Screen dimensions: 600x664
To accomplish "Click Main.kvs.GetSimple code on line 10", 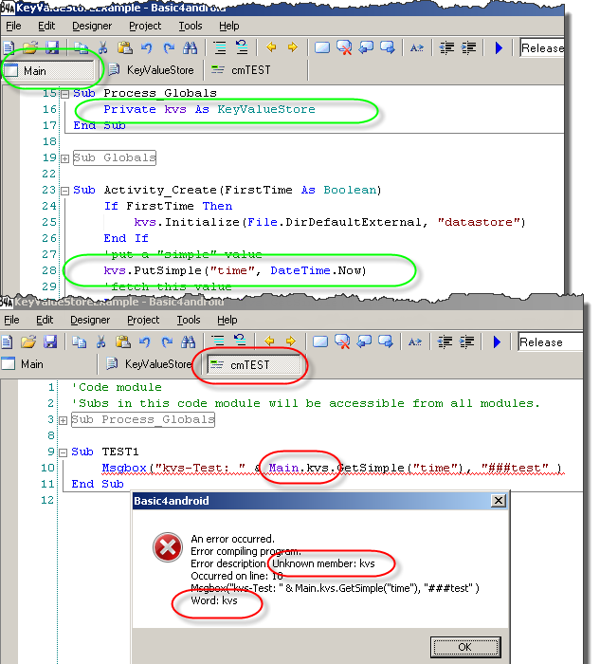I will pyautogui.click(x=365, y=468).
